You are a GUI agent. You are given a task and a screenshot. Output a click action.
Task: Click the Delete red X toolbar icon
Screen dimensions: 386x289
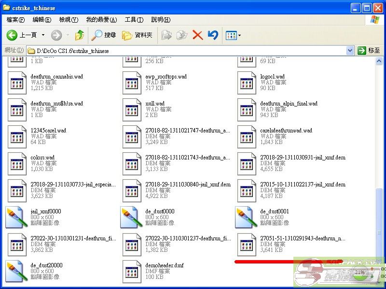pos(198,35)
